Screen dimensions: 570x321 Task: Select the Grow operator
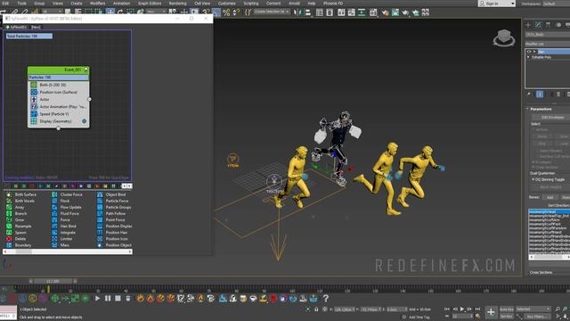(15, 220)
